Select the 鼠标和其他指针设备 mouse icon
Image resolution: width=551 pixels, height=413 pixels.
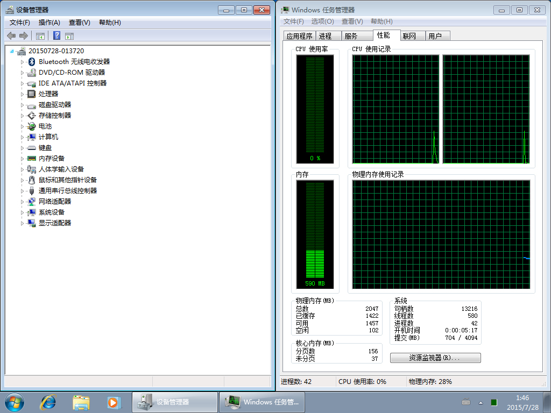coord(32,180)
